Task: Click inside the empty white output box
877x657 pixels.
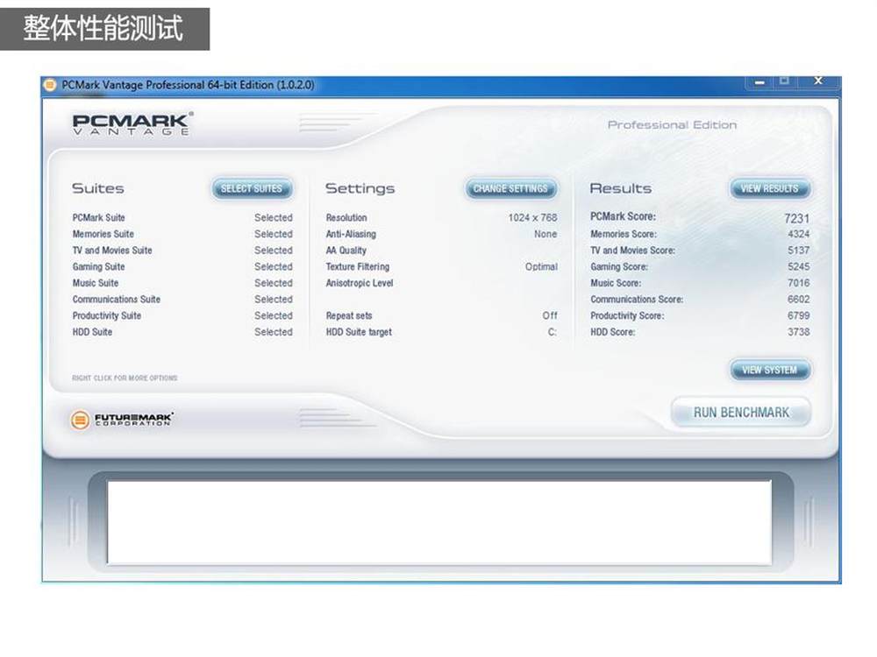Action: pyautogui.click(x=439, y=522)
